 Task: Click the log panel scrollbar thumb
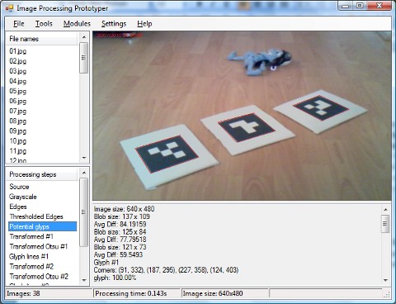(385, 224)
